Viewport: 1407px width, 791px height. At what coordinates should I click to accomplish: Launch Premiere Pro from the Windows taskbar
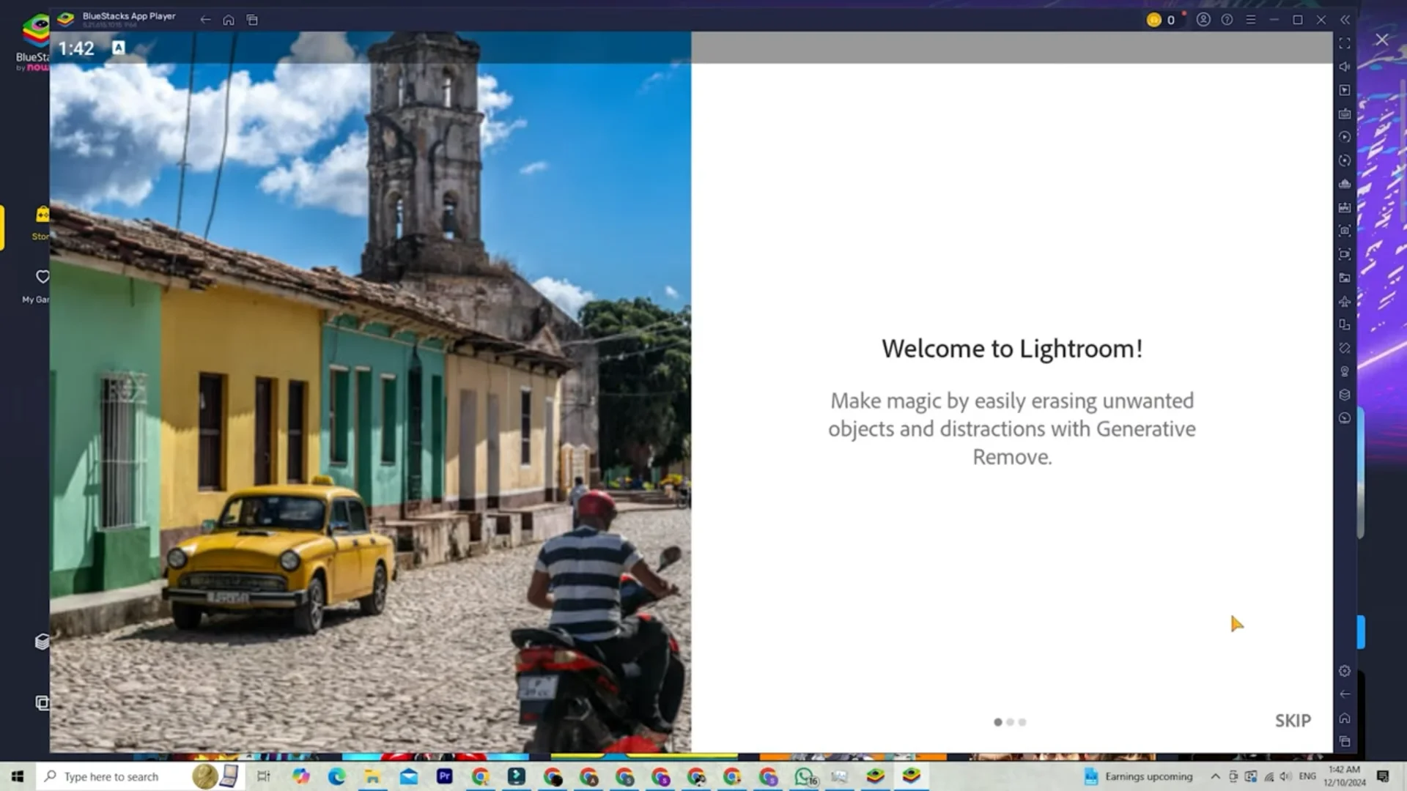[x=445, y=776]
